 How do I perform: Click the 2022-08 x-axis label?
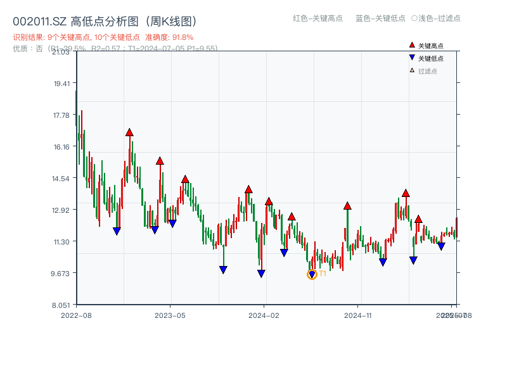pos(76,315)
